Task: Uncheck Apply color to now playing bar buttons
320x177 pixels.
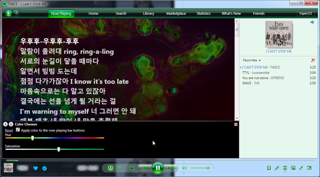Action: click(x=18, y=130)
